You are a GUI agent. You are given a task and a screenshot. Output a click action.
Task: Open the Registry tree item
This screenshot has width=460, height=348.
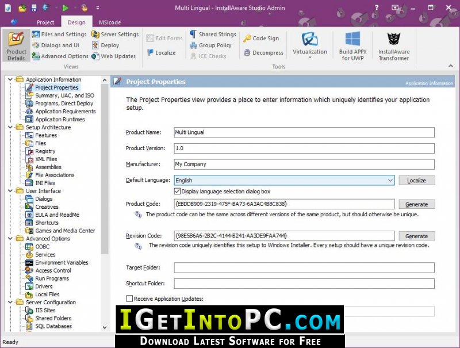[40, 151]
